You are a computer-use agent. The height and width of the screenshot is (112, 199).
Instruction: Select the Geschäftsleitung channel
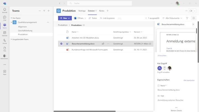click(25, 31)
